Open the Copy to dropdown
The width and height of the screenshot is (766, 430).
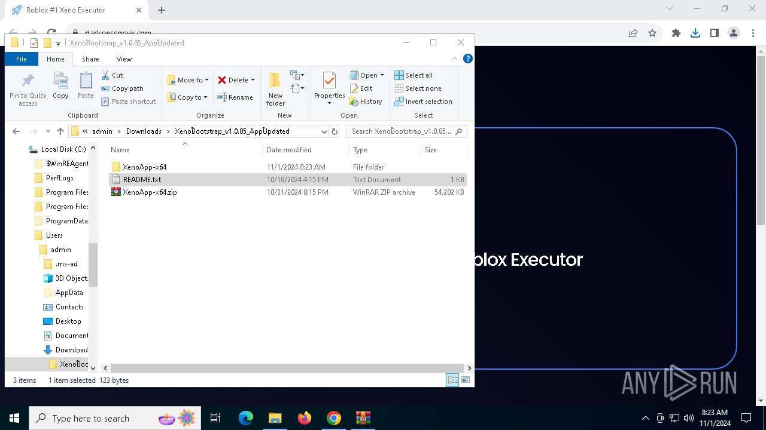tap(187, 97)
